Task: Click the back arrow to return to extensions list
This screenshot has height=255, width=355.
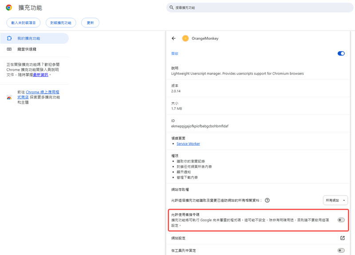Action: [x=174, y=39]
